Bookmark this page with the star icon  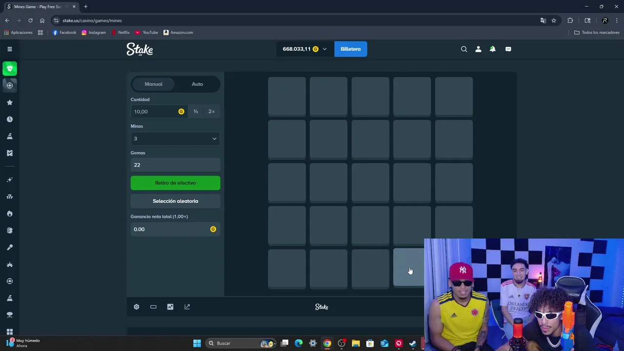pos(554,20)
